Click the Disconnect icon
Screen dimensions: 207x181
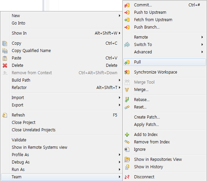coord(127,177)
